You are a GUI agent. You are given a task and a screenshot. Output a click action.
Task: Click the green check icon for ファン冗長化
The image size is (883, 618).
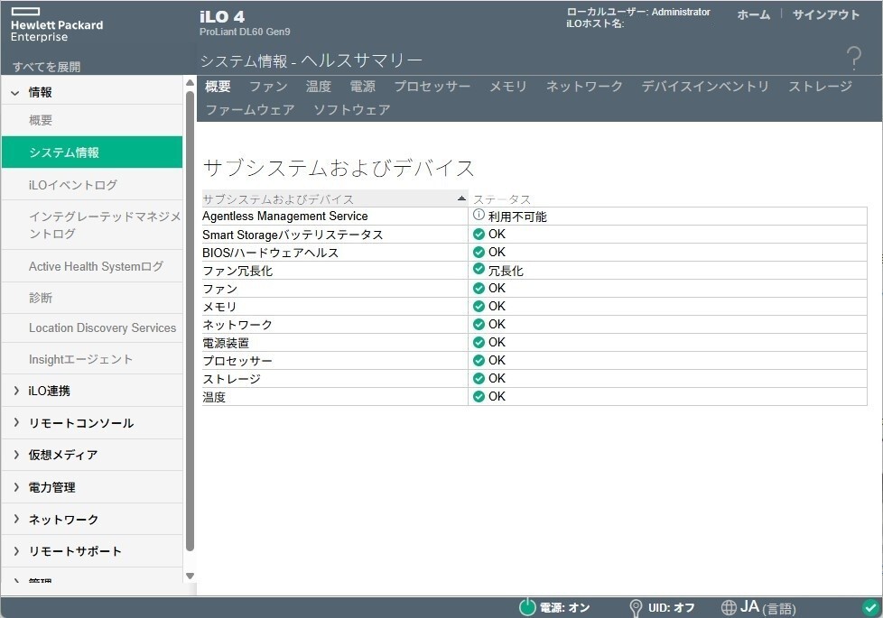click(479, 270)
